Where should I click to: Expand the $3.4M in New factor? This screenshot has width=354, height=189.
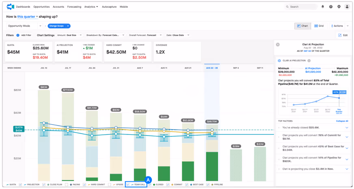pos(347,169)
